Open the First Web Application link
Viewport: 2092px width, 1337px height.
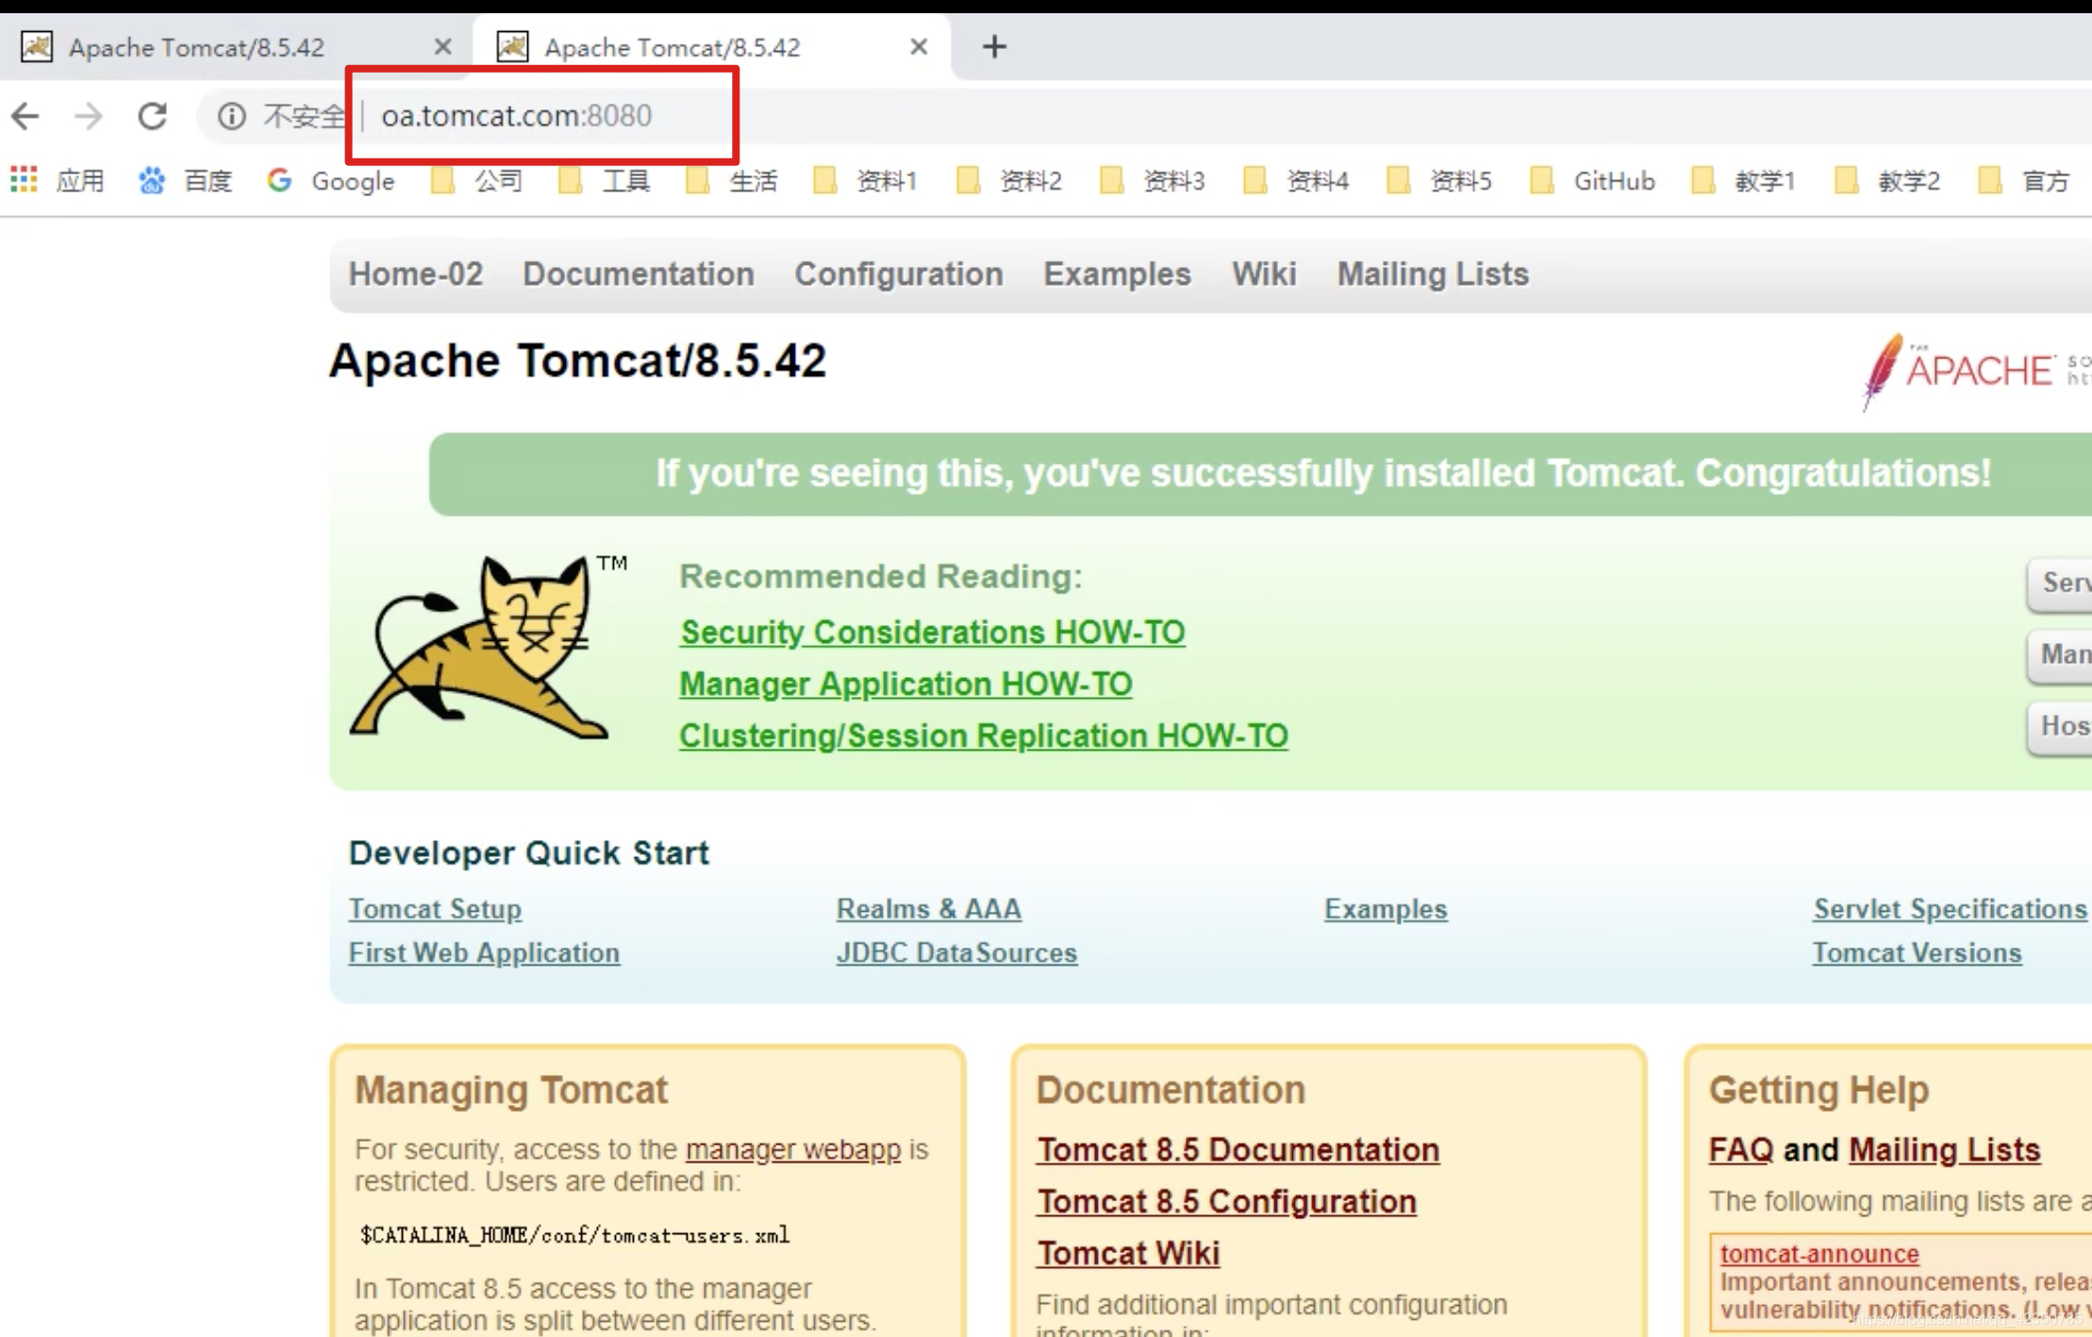pos(484,953)
